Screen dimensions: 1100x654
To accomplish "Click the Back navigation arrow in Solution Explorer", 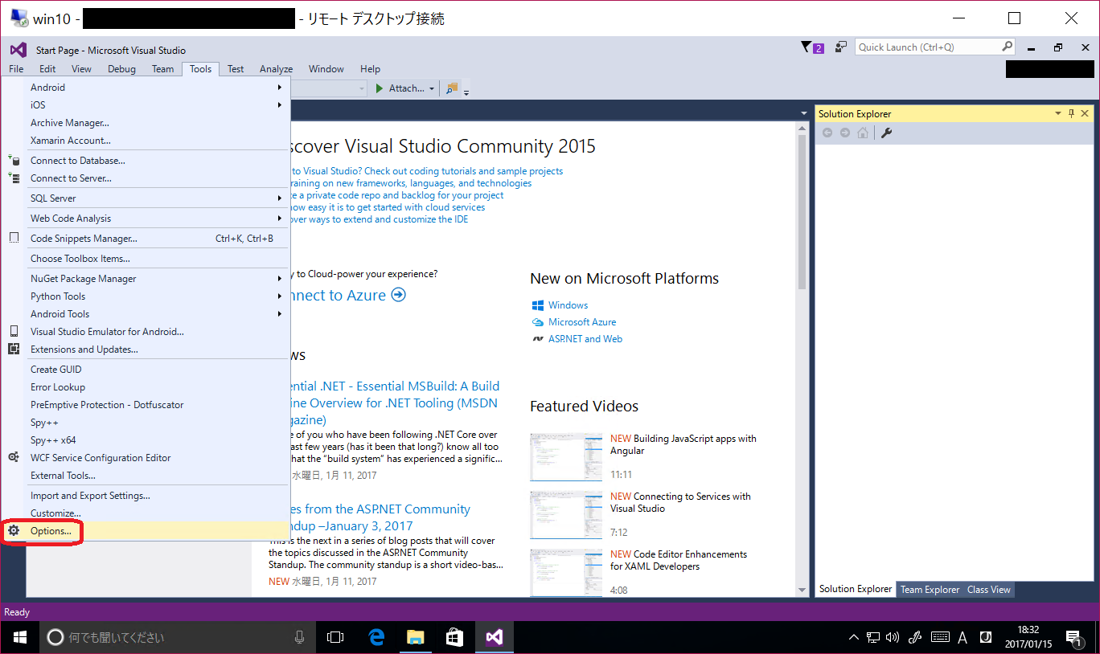I will pyautogui.click(x=827, y=133).
